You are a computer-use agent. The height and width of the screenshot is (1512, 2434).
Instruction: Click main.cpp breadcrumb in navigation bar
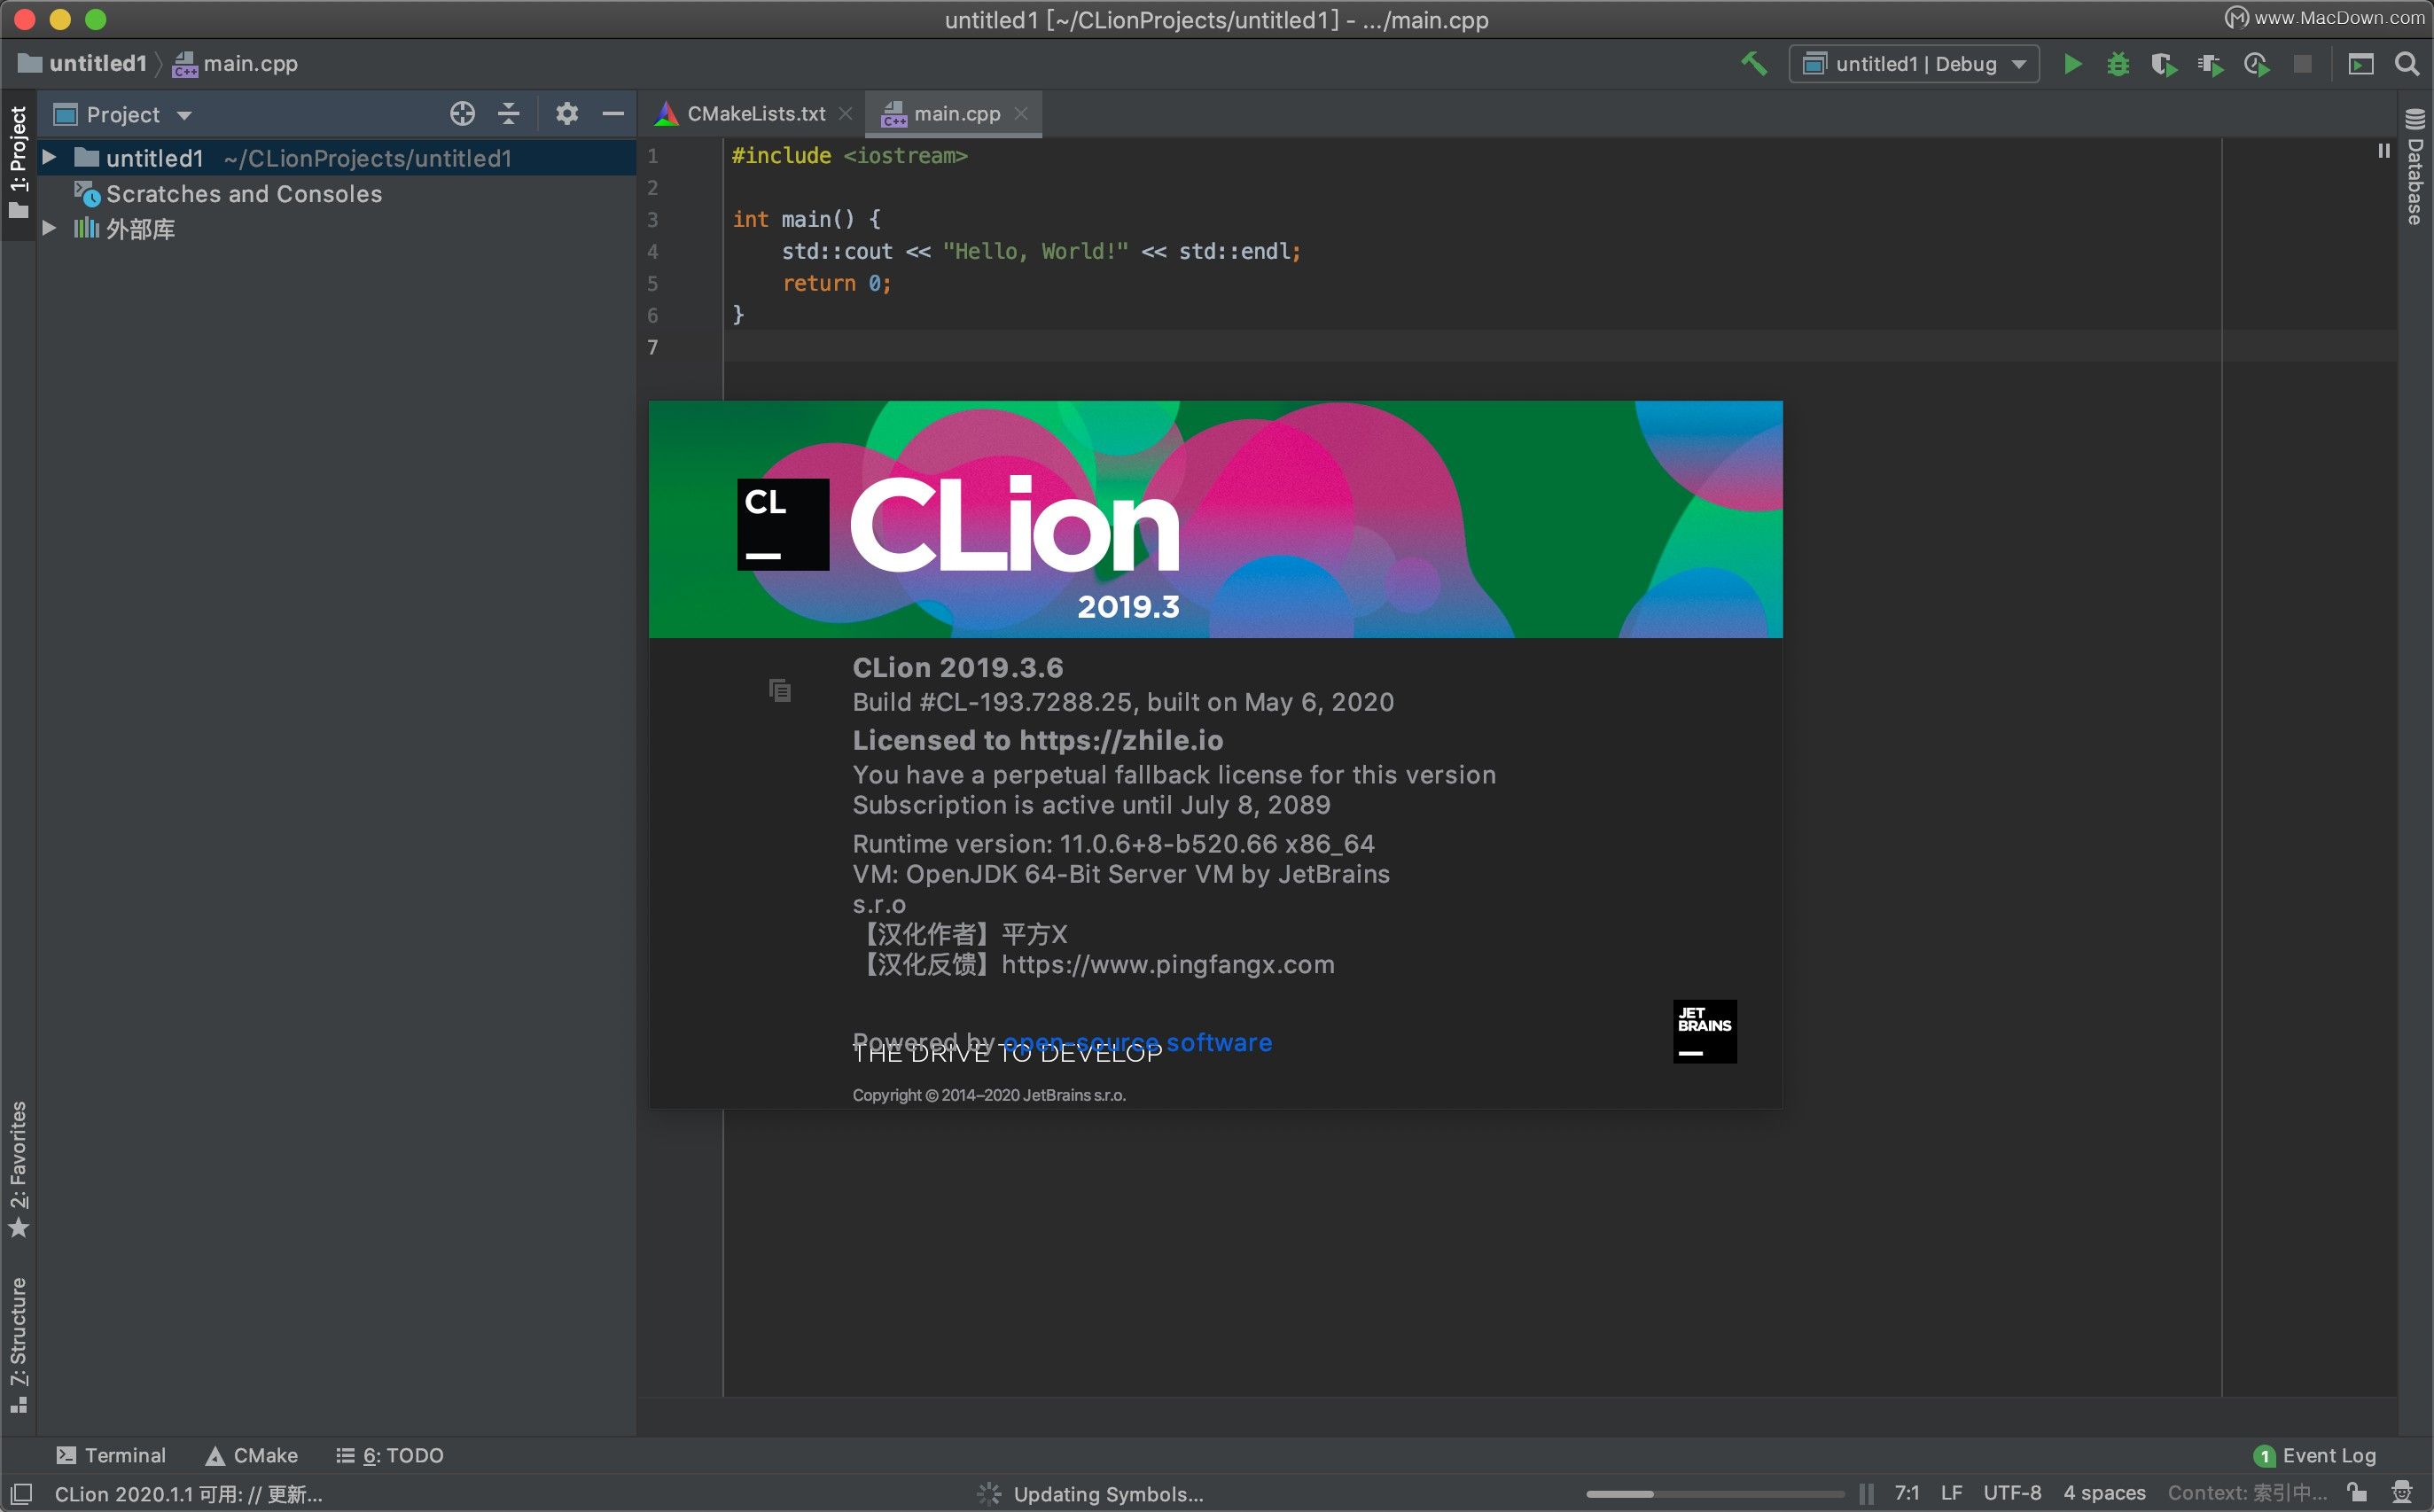tap(236, 64)
